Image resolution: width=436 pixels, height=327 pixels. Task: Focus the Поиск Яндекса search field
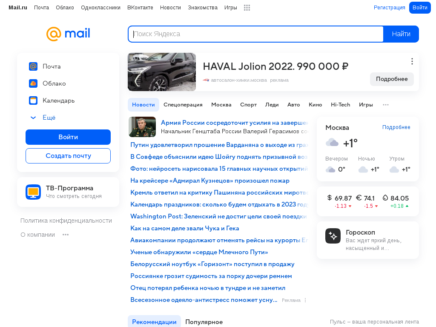(x=256, y=34)
